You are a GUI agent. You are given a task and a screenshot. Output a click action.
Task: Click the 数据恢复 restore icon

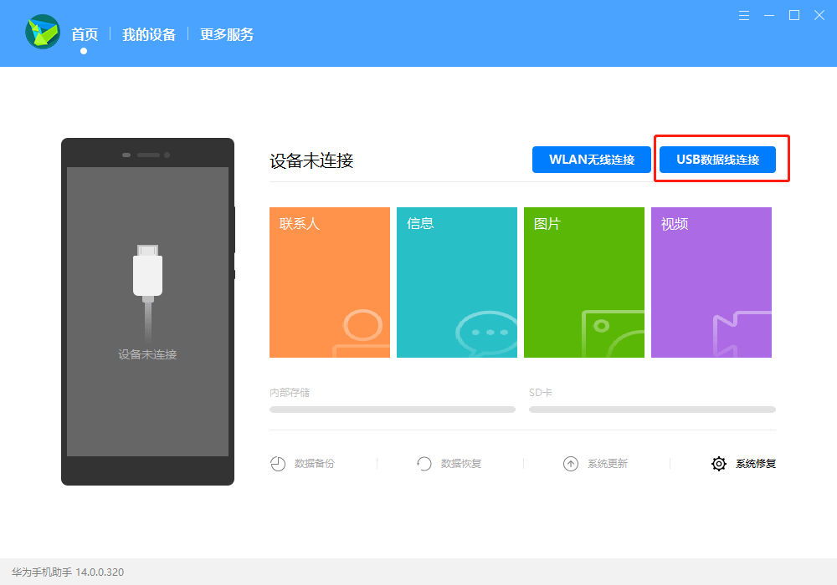tap(424, 464)
